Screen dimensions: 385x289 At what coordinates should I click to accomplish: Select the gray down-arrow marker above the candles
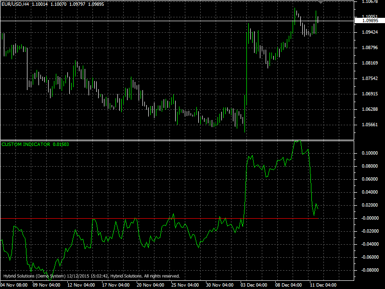[x=321, y=2]
